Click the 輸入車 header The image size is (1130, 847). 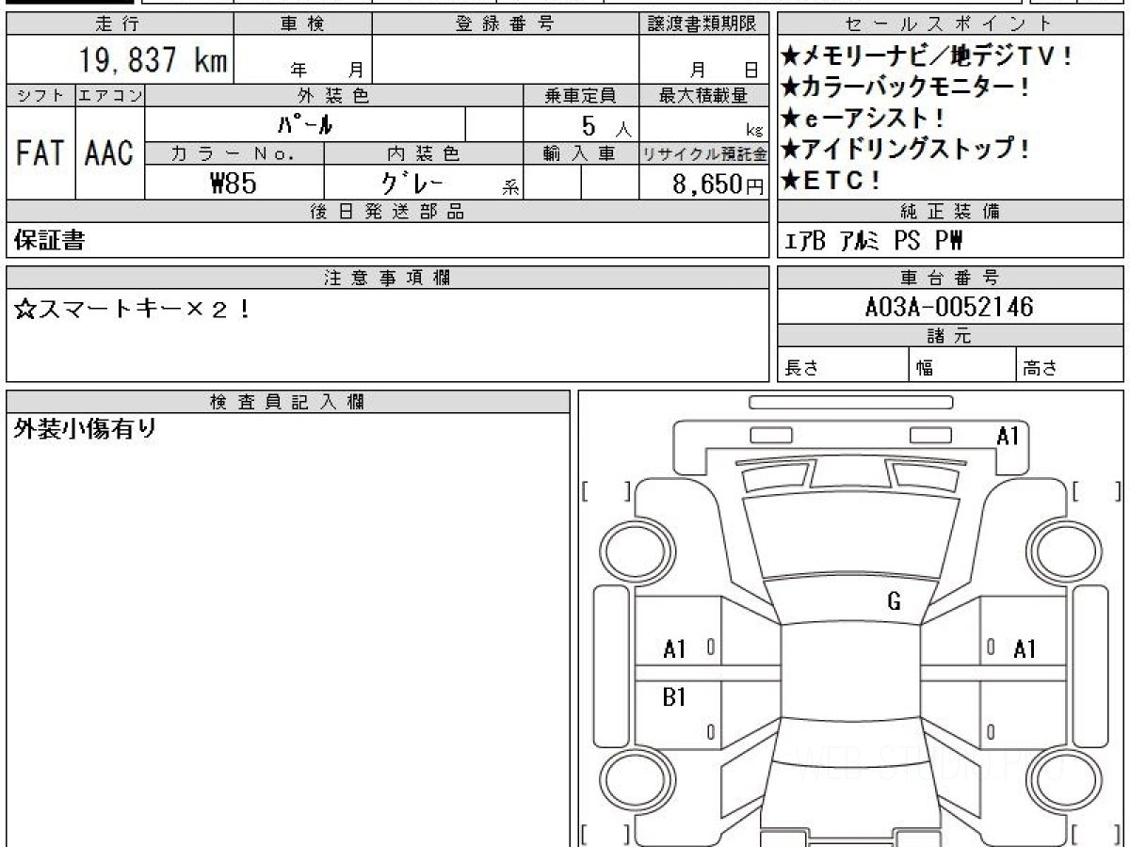click(581, 153)
